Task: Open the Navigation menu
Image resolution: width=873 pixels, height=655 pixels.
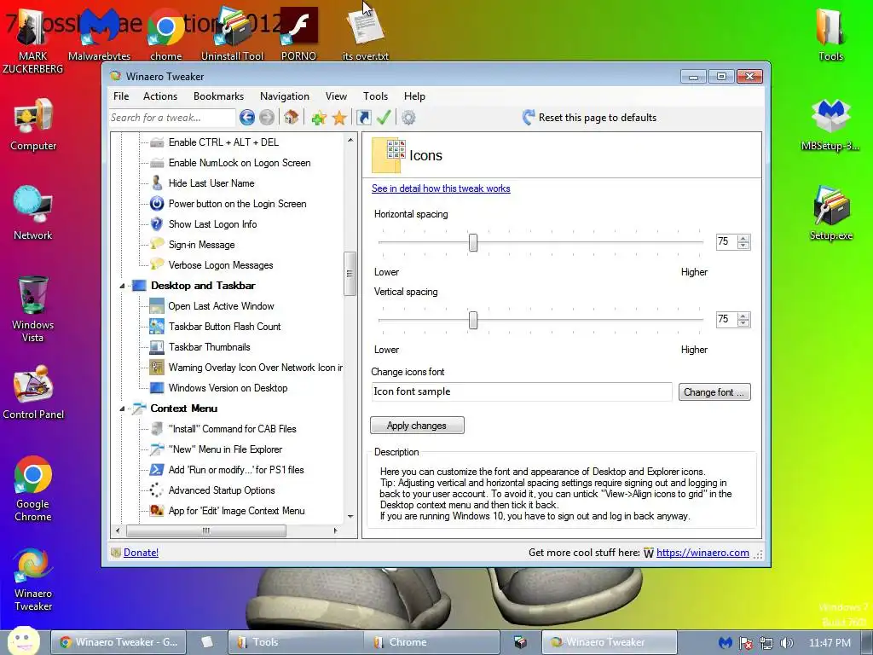Action: tap(284, 96)
